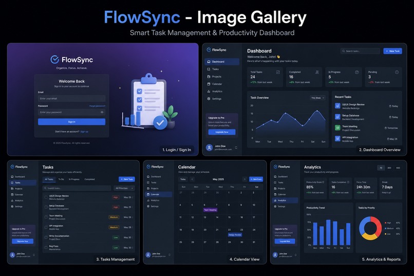The image size is (414, 276).
Task: Click Analytics chart icon in Dashboard Overview sidebar
Action: coord(209,91)
